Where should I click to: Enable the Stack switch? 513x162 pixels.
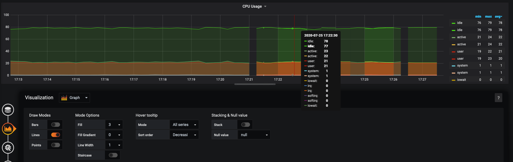tap(245, 125)
